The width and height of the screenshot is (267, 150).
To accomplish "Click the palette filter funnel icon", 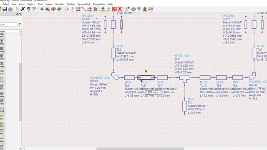I will coord(20,25).
